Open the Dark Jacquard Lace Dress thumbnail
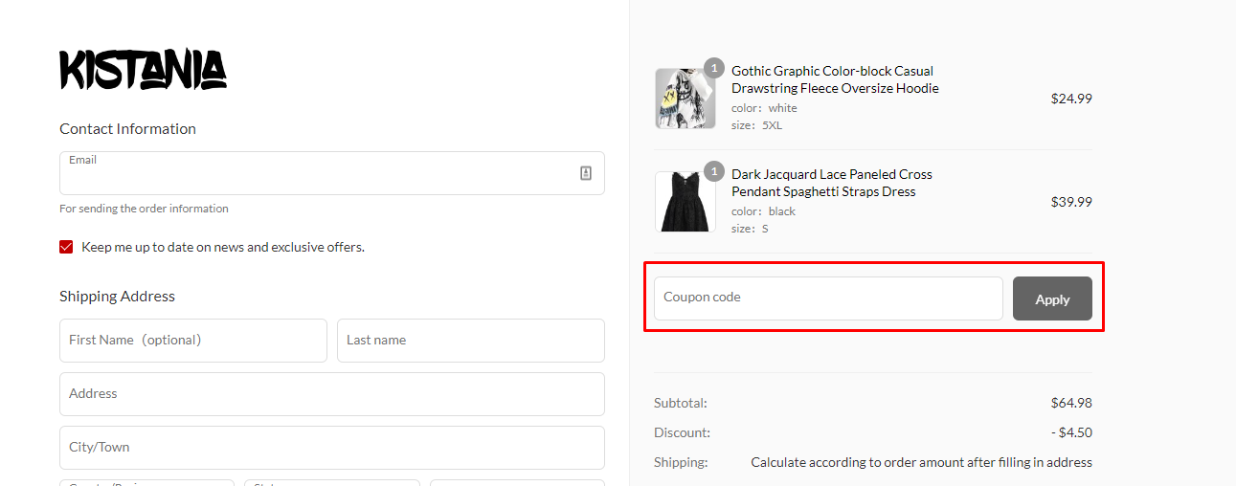Screen dimensions: 1236x486 pyautogui.click(x=685, y=202)
